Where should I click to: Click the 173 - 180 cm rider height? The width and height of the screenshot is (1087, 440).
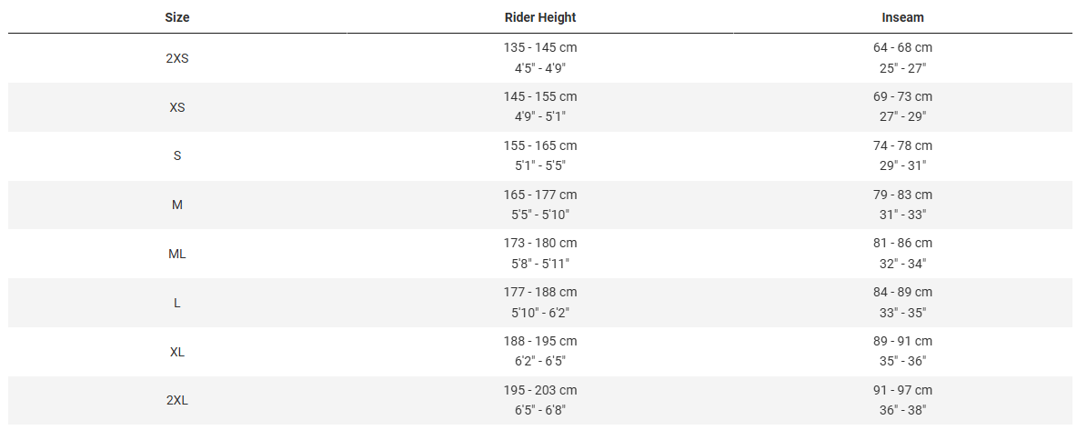(x=539, y=243)
